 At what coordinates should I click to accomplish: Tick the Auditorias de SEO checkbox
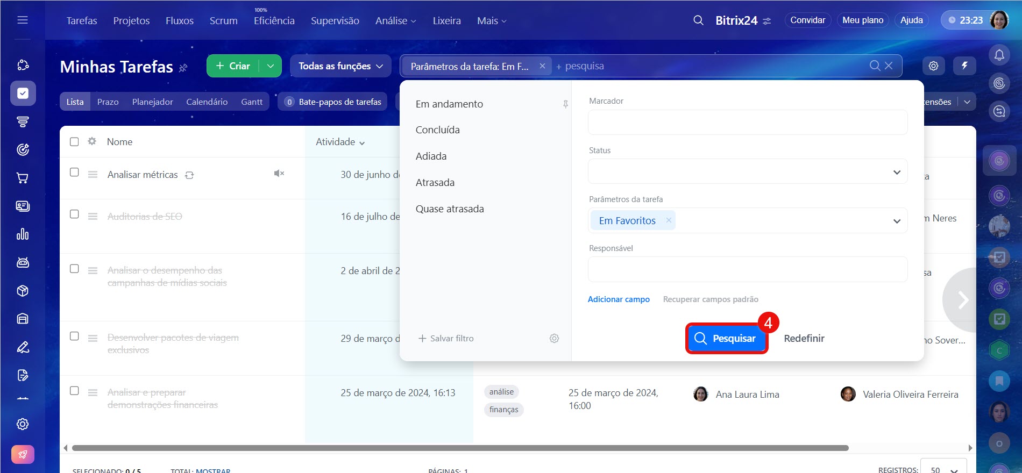(x=74, y=214)
